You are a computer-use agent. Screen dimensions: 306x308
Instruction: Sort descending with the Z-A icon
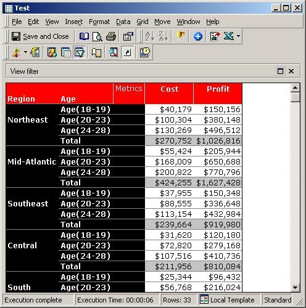[163, 36]
